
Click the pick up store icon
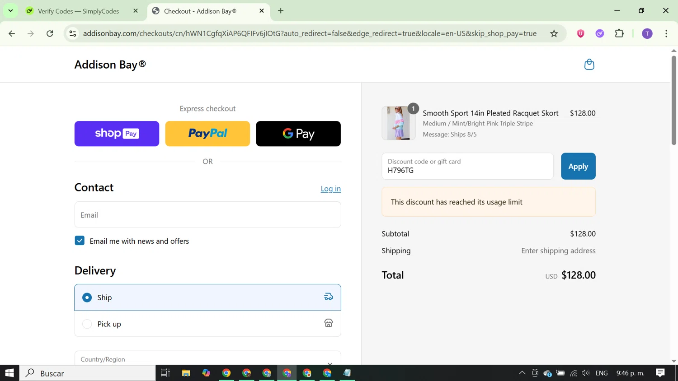329,323
